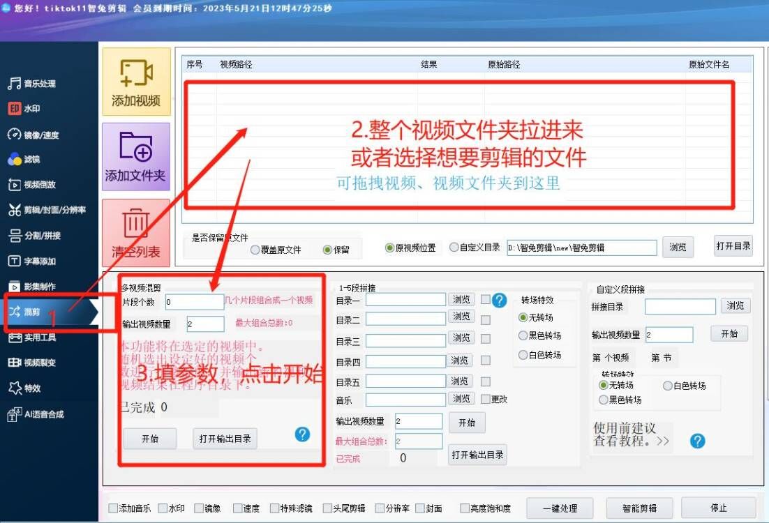The image size is (769, 523).
Task: Enable the 添加音乐 checkbox
Action: [x=113, y=508]
